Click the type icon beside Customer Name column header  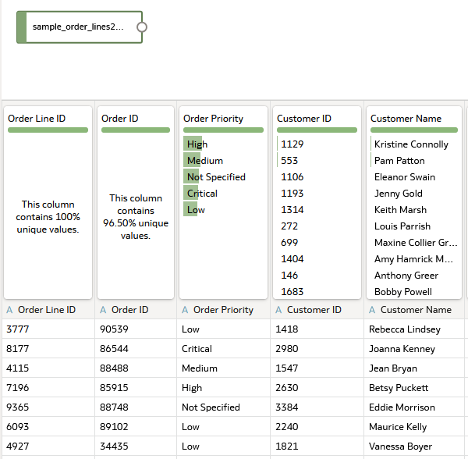point(372,310)
